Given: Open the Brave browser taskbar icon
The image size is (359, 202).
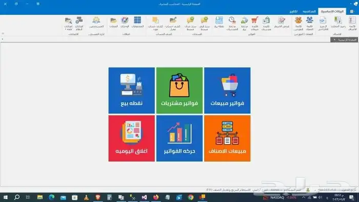Looking at the screenshot, I should 98,197.
